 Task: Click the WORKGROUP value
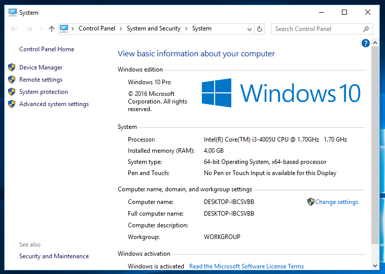click(x=222, y=237)
